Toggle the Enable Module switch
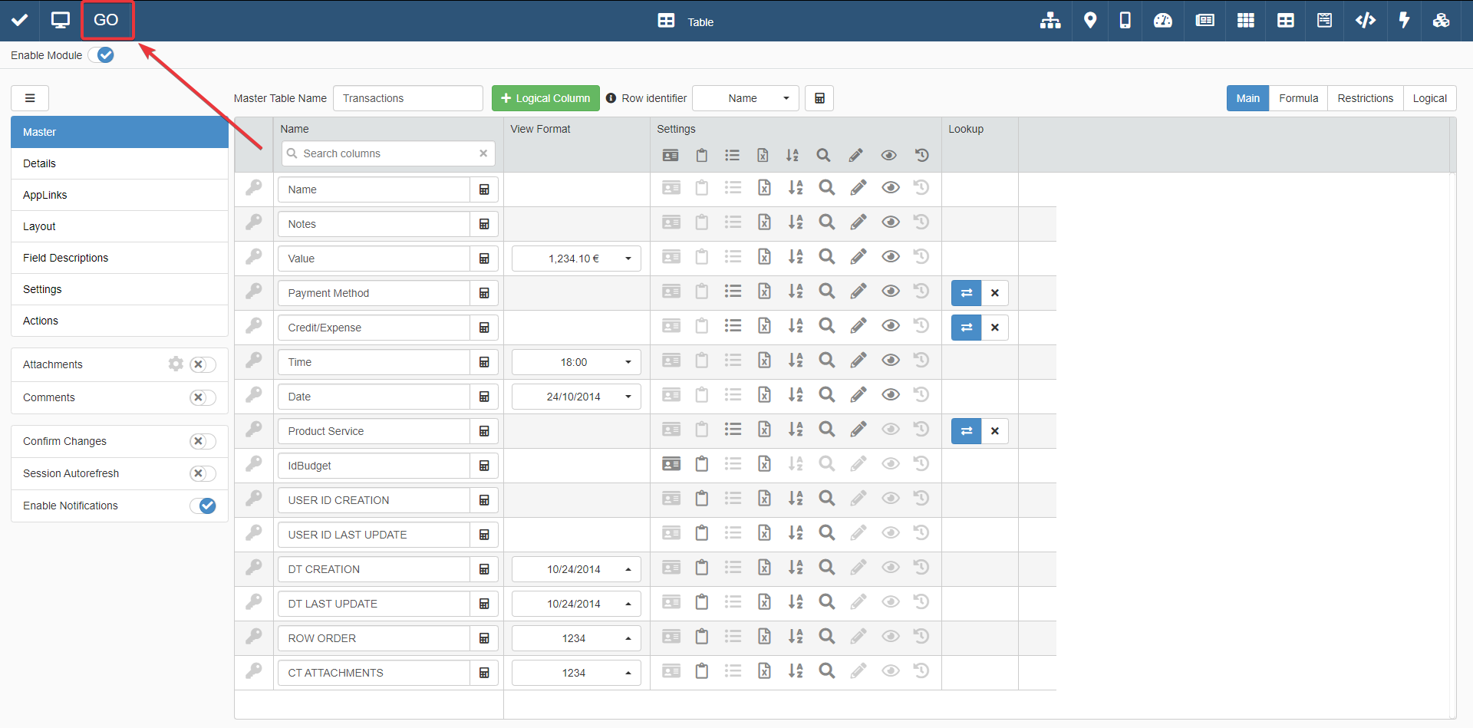Screen dimensions: 1473x728 tap(101, 55)
